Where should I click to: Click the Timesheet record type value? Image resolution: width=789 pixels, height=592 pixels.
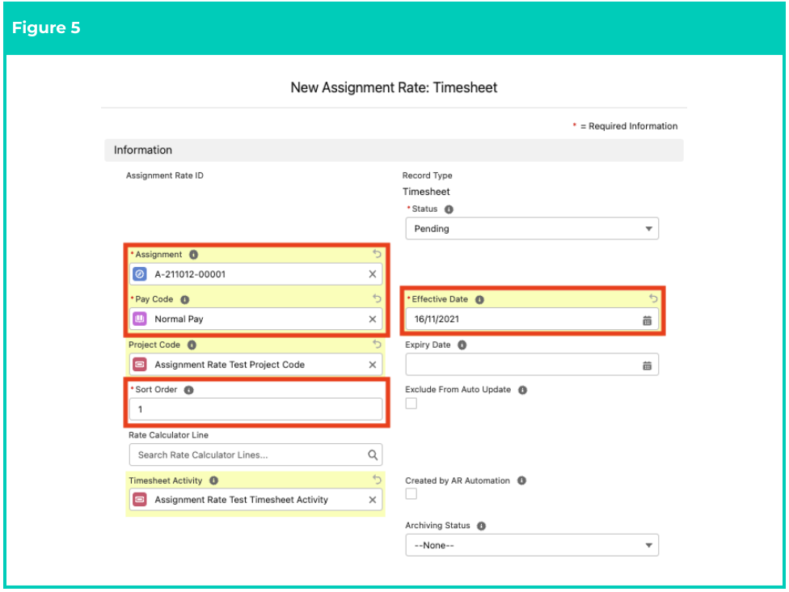pos(426,192)
